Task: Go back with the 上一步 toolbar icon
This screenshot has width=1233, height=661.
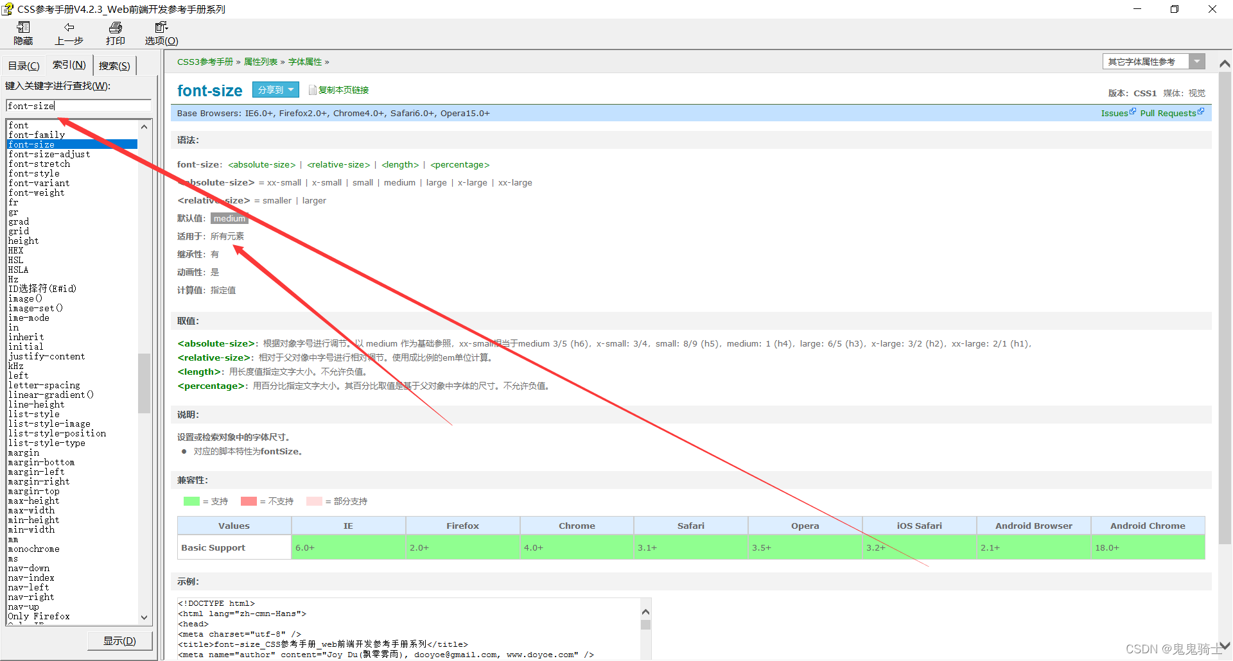Action: (x=69, y=27)
